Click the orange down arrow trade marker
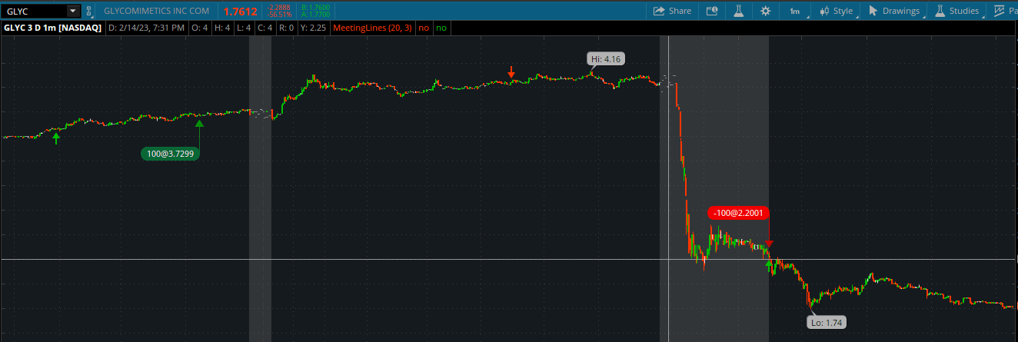 pyautogui.click(x=511, y=72)
